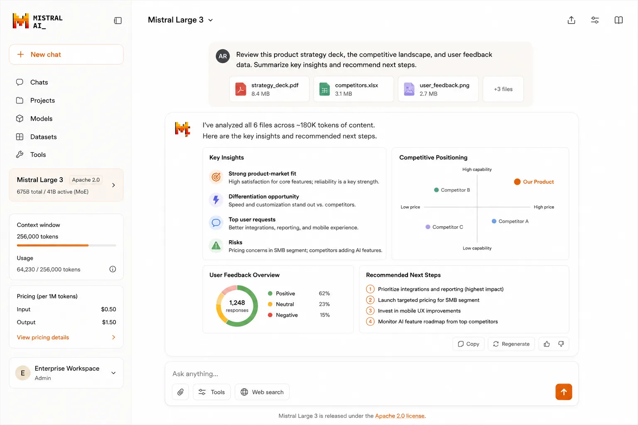The height and width of the screenshot is (425, 638).
Task: Click the Competitor C point on chart
Action: coord(428,227)
